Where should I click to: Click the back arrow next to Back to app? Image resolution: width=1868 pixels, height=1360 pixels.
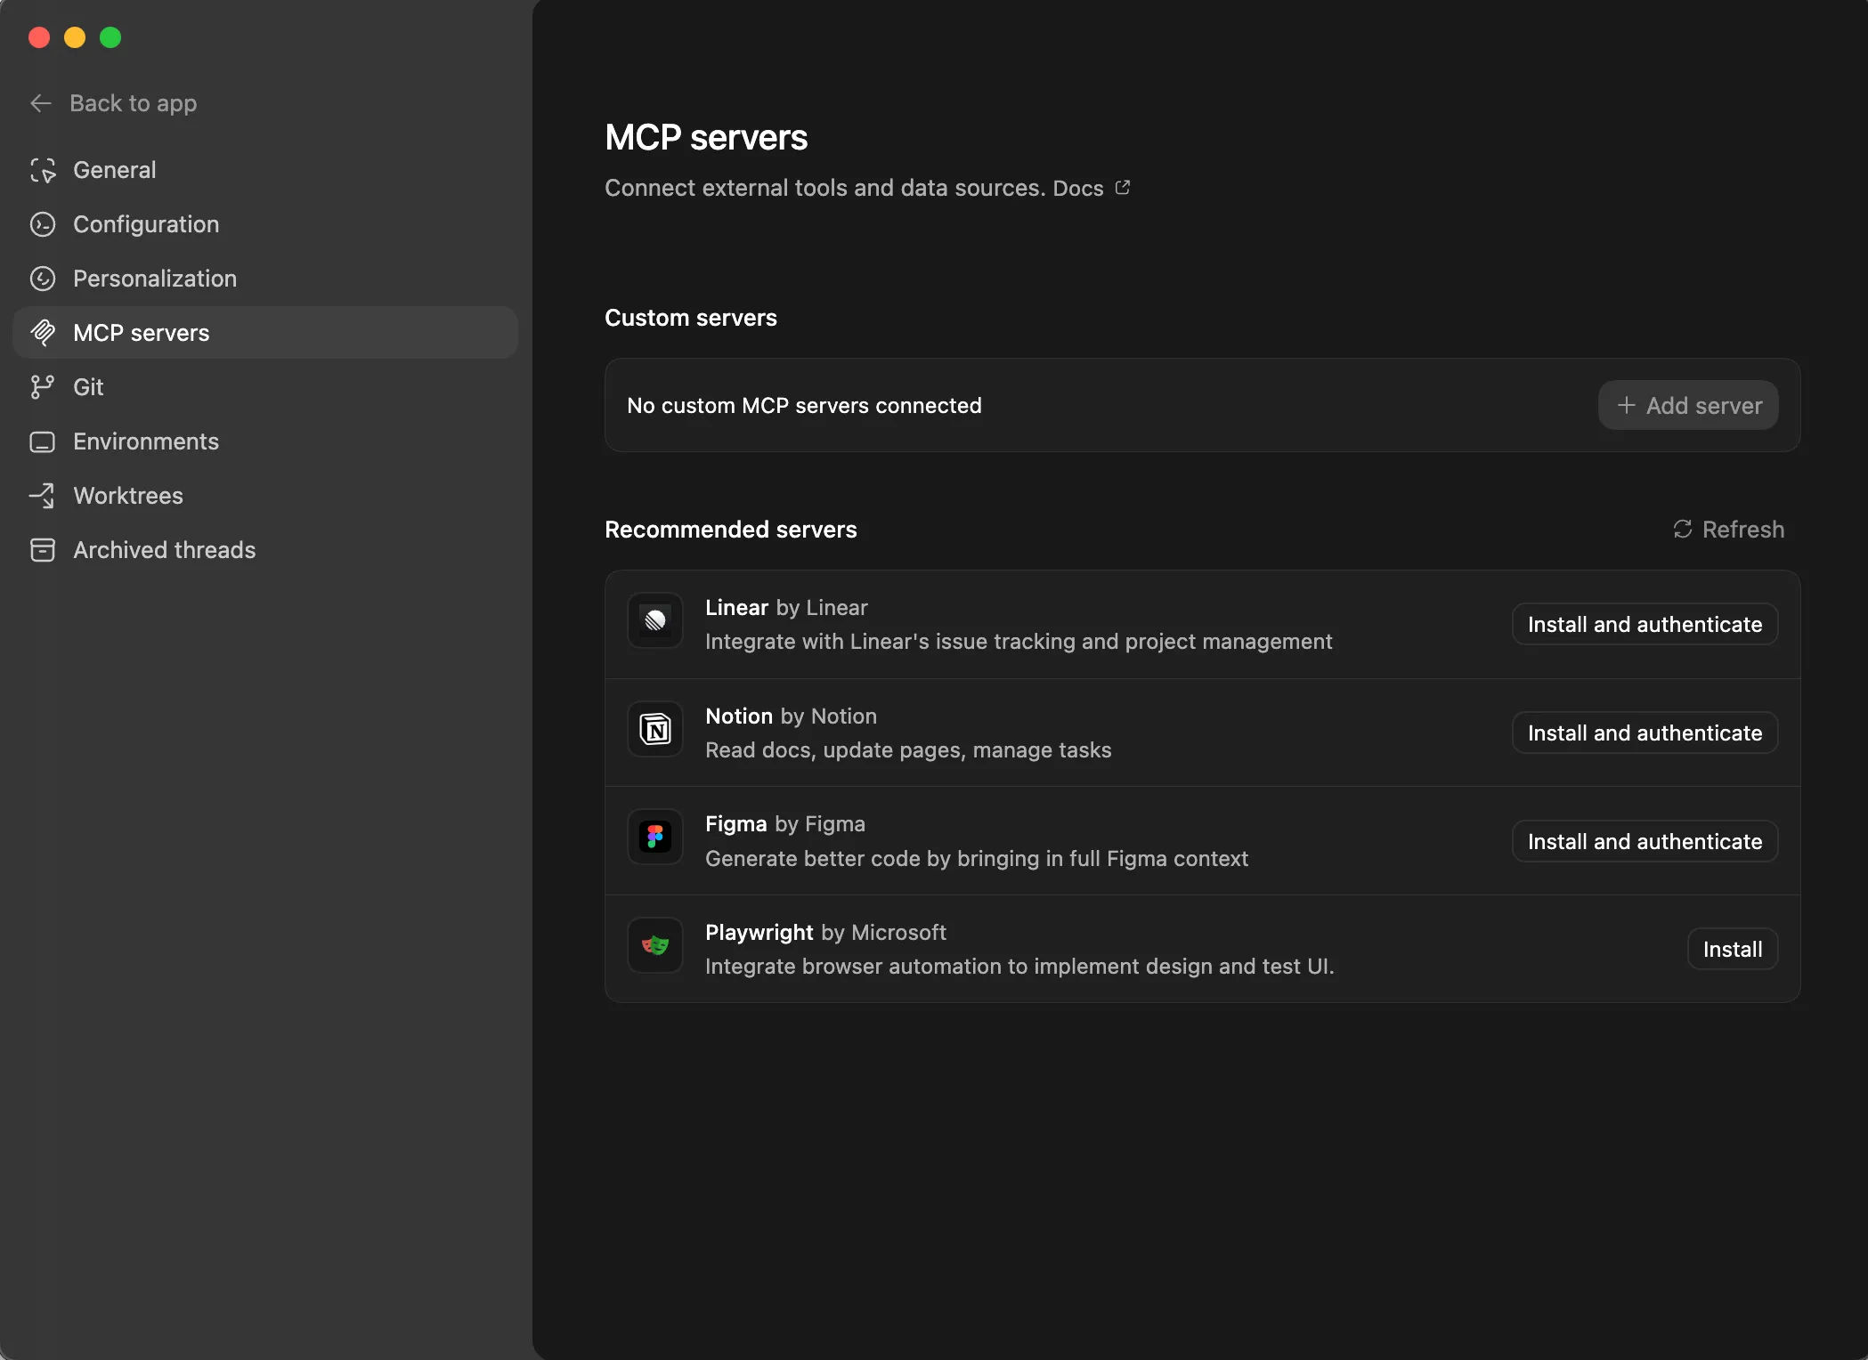coord(41,103)
